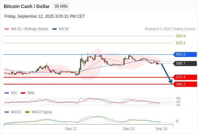Click the Sep 11 date axis label

point(71,129)
